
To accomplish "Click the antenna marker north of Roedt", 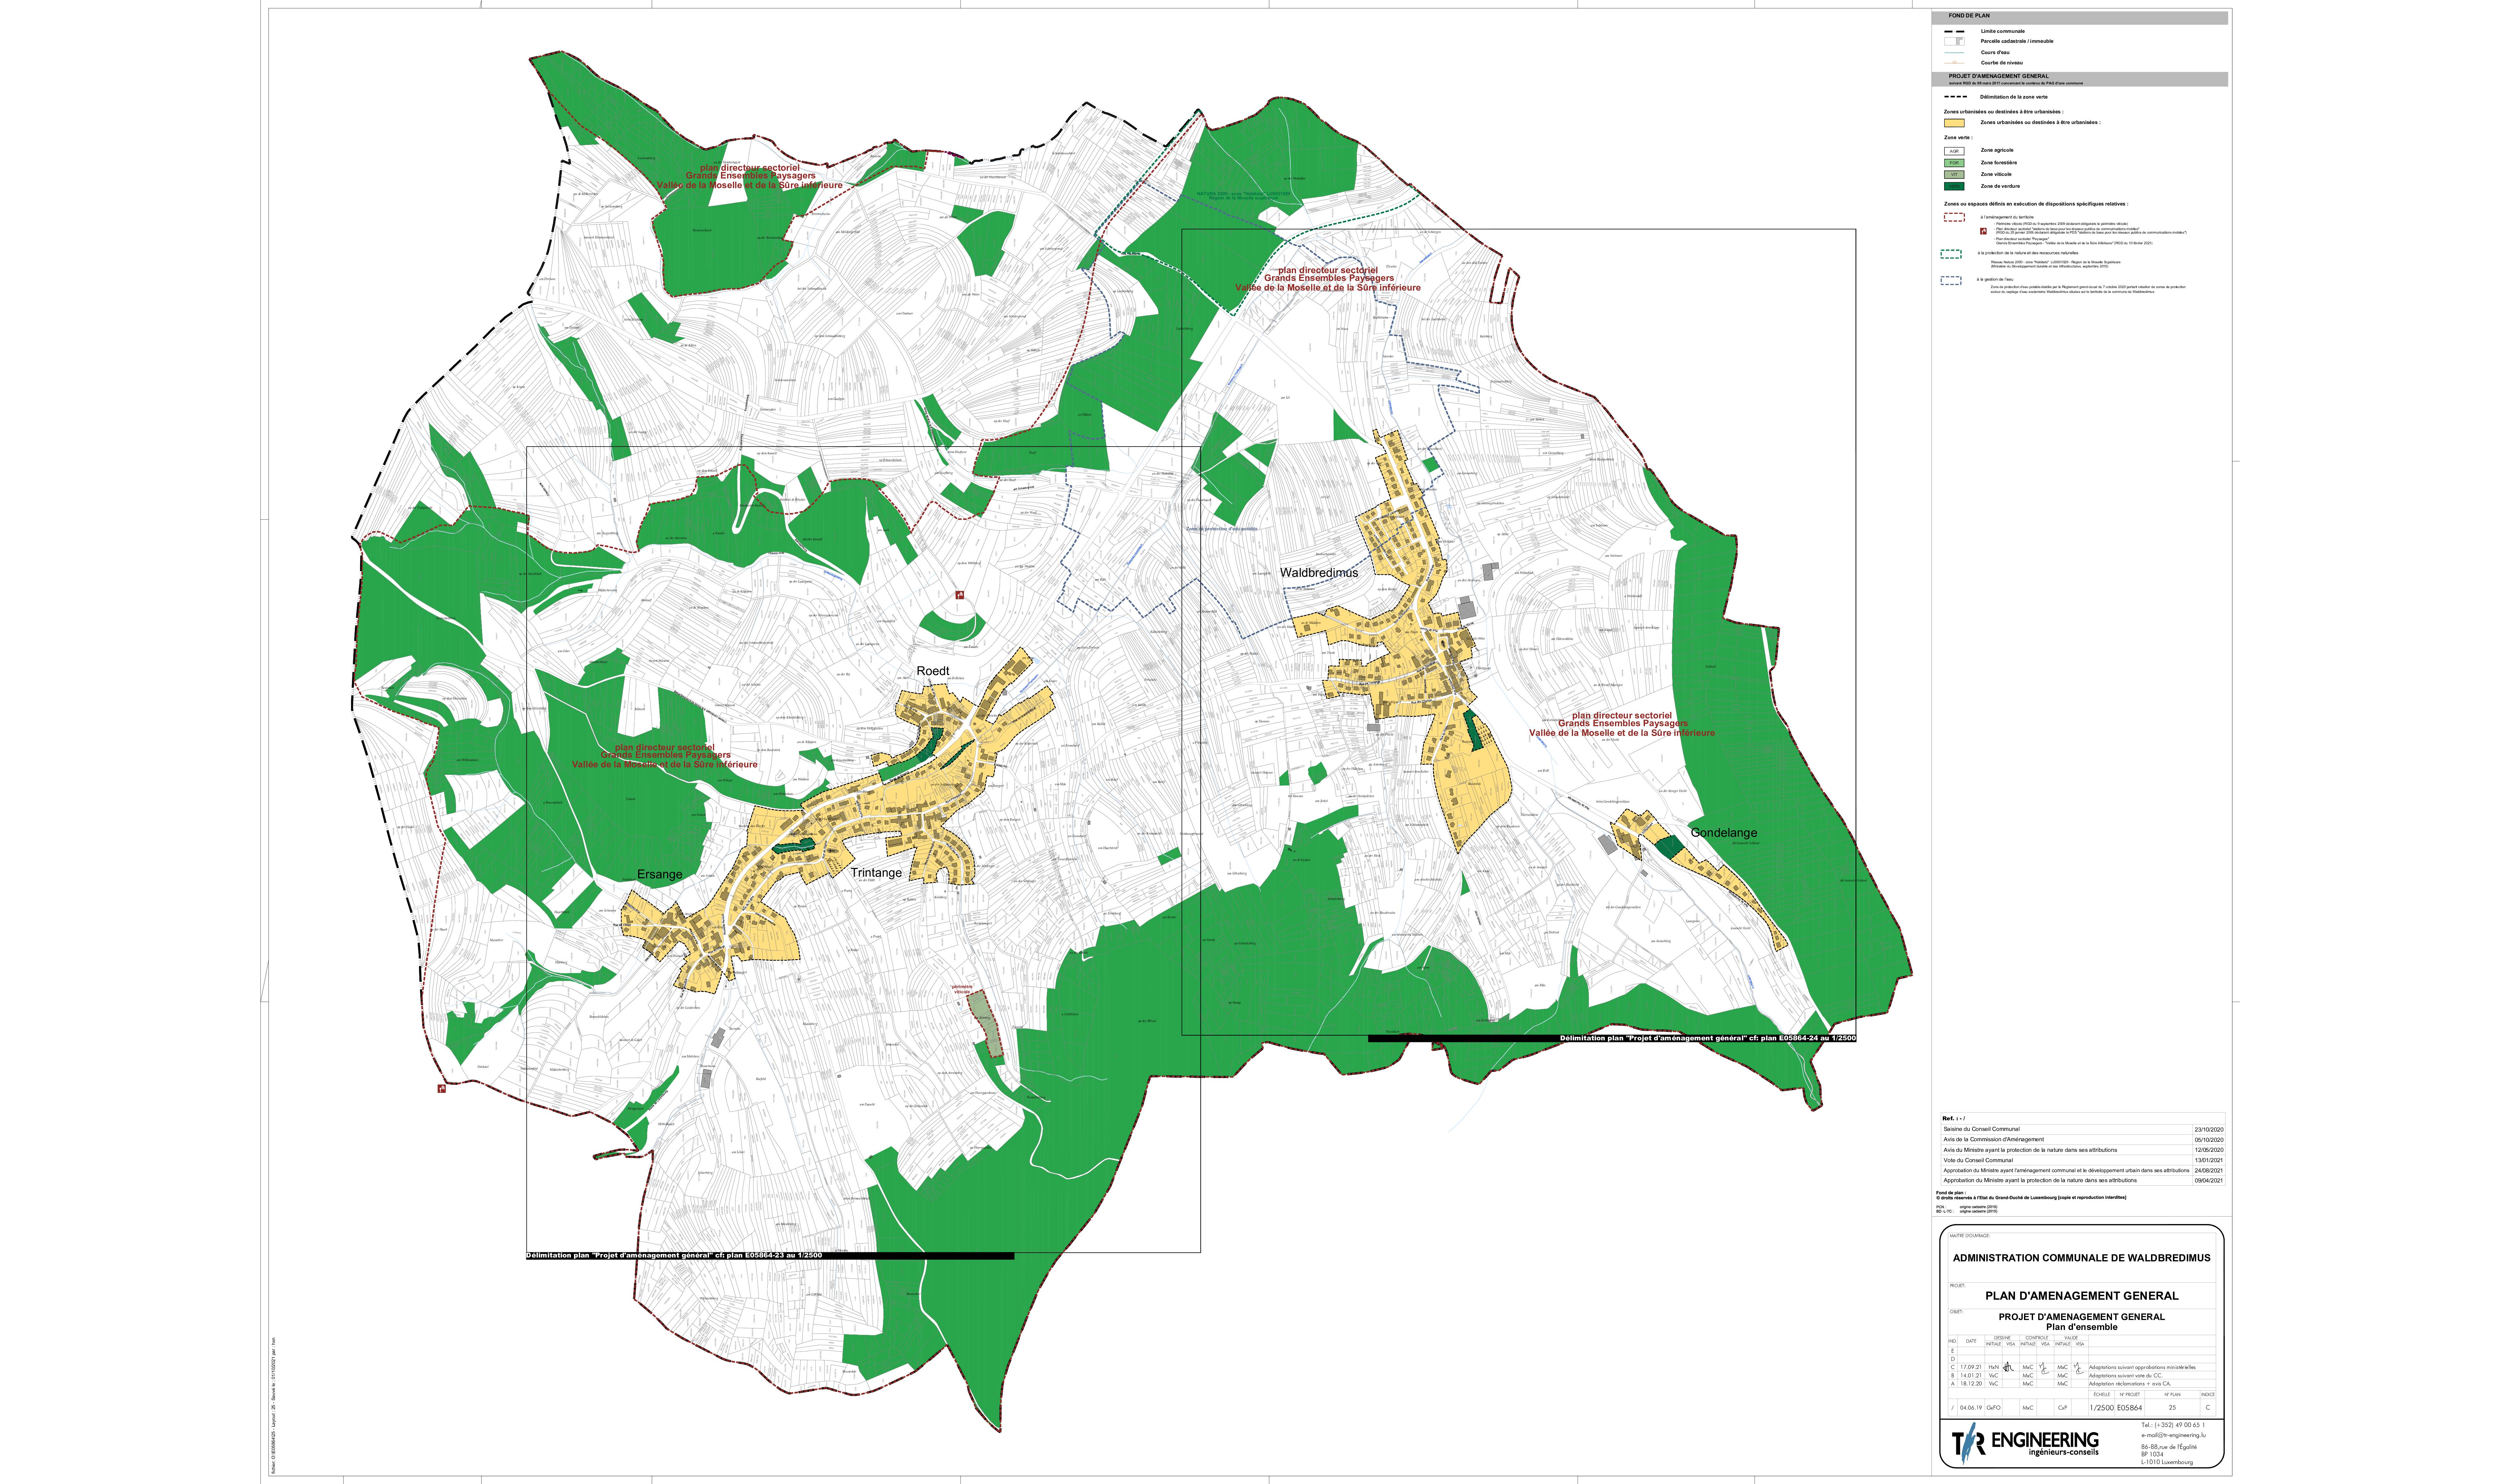I will [960, 595].
